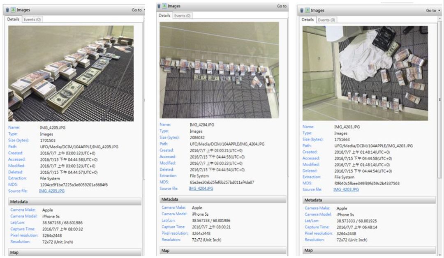Click the trash icon in the IMG_4203 panel
This screenshot has height=258, width=444.
click(301, 10)
